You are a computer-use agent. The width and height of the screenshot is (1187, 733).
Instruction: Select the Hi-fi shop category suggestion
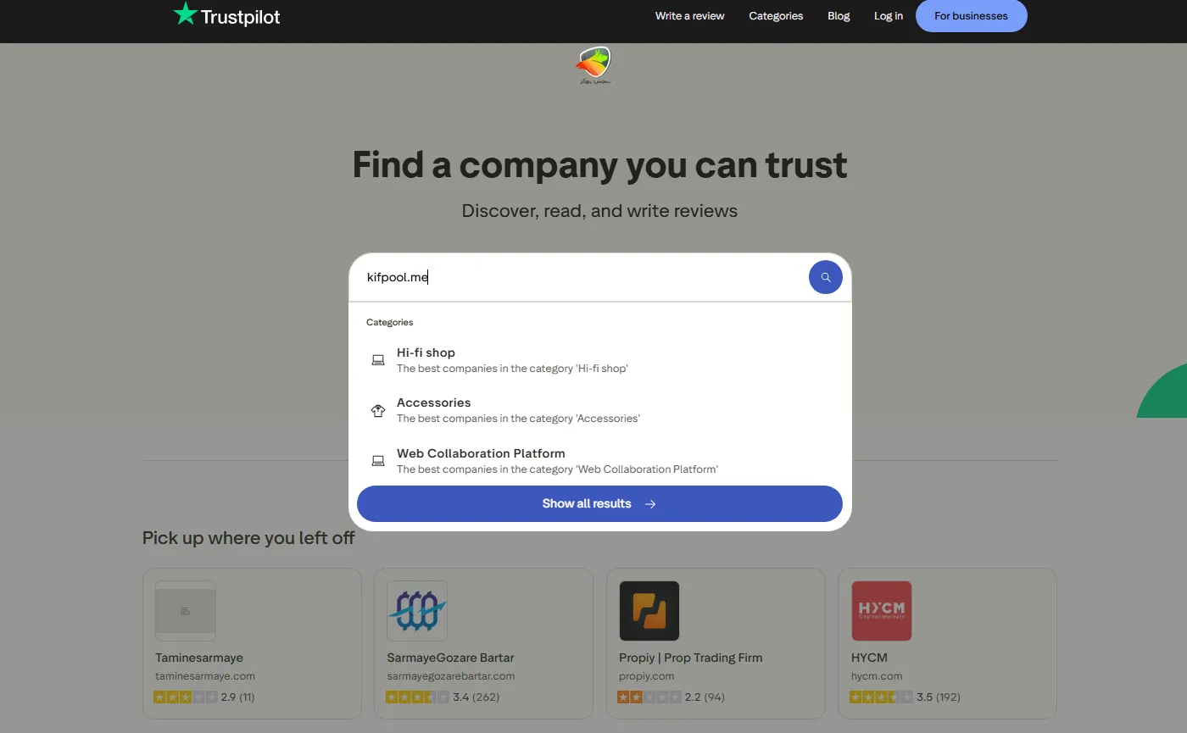click(512, 360)
